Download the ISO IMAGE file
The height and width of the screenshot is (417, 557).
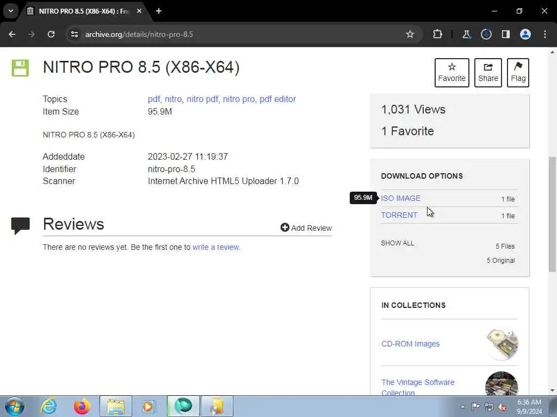coord(401,198)
